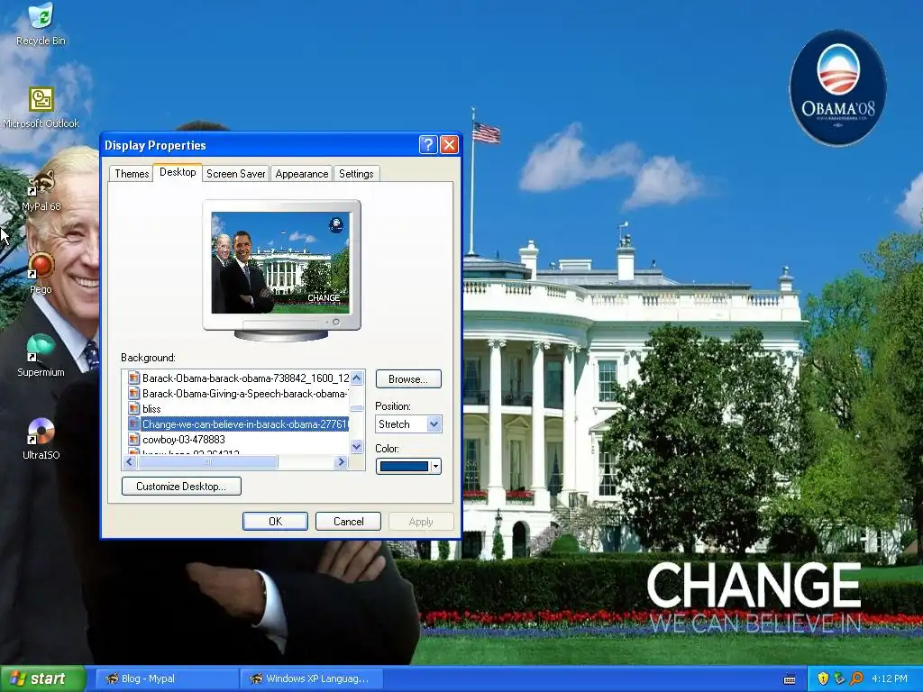
Task: Click the magnifier tray icon
Action: (856, 678)
